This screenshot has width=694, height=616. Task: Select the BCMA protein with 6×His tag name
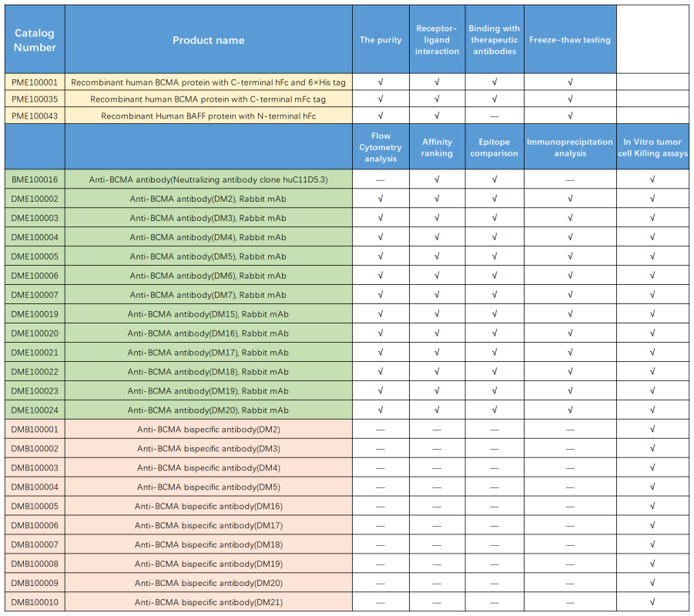[209, 82]
